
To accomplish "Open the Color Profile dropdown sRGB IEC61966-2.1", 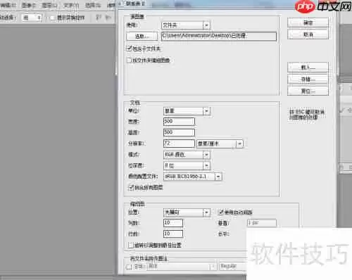I will (192, 177).
